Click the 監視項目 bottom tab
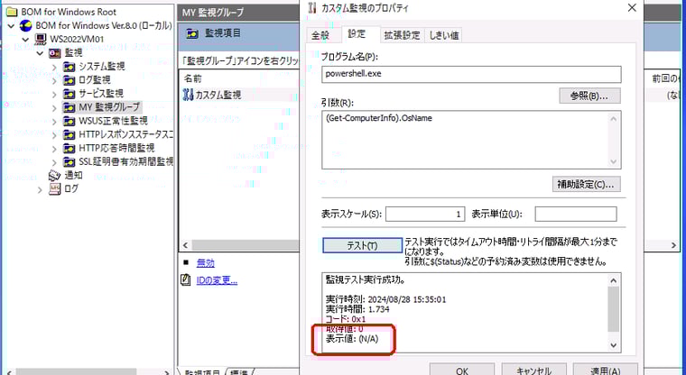This screenshot has height=375, width=686. click(201, 371)
